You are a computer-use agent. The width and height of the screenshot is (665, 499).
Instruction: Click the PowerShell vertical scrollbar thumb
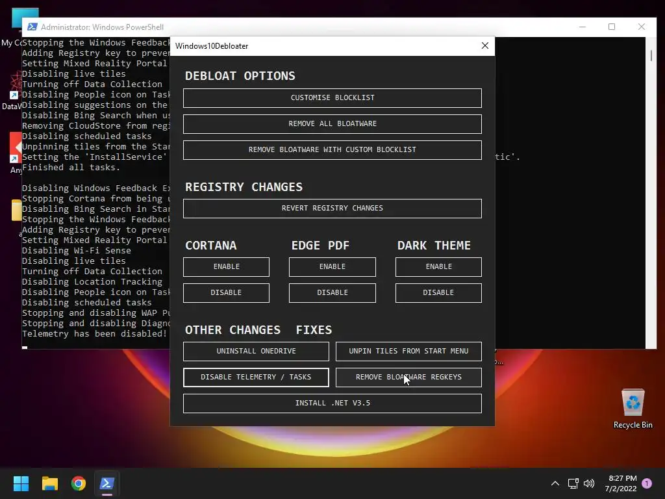651,56
